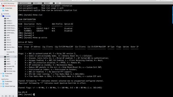Expand the Default Settings folder arrow
The width and height of the screenshot is (173, 97).
[x=1, y=86]
